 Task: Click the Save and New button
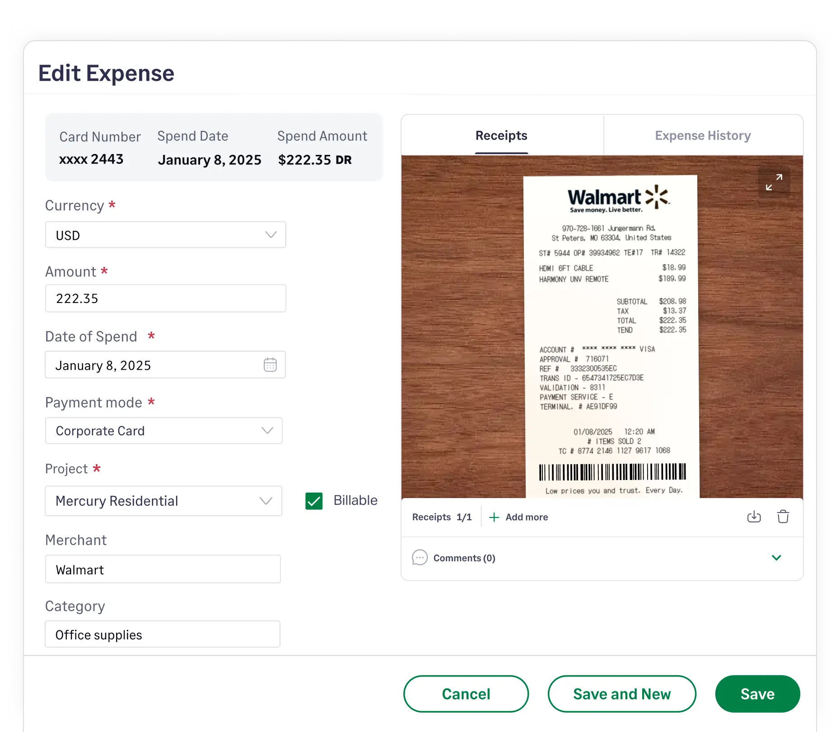tap(621, 694)
